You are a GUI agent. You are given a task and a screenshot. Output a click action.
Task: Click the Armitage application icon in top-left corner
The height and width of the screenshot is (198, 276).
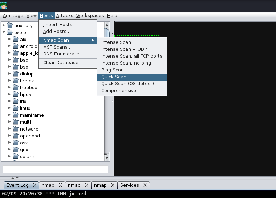(4, 5)
